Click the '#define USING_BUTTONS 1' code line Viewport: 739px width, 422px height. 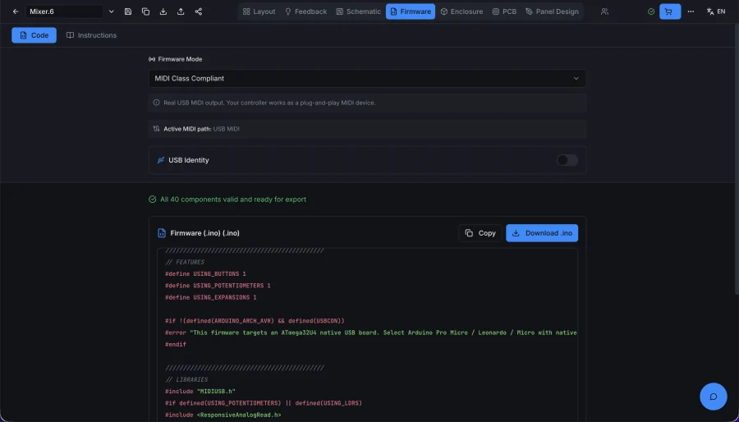pyautogui.click(x=205, y=273)
